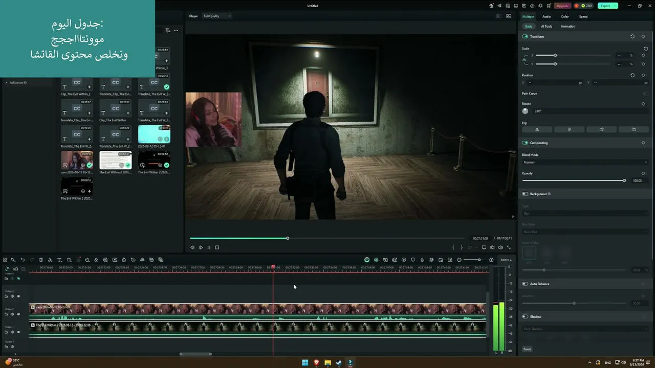Viewport: 655px width, 368px height.
Task: Flip the clip vertically
Action: click(570, 129)
